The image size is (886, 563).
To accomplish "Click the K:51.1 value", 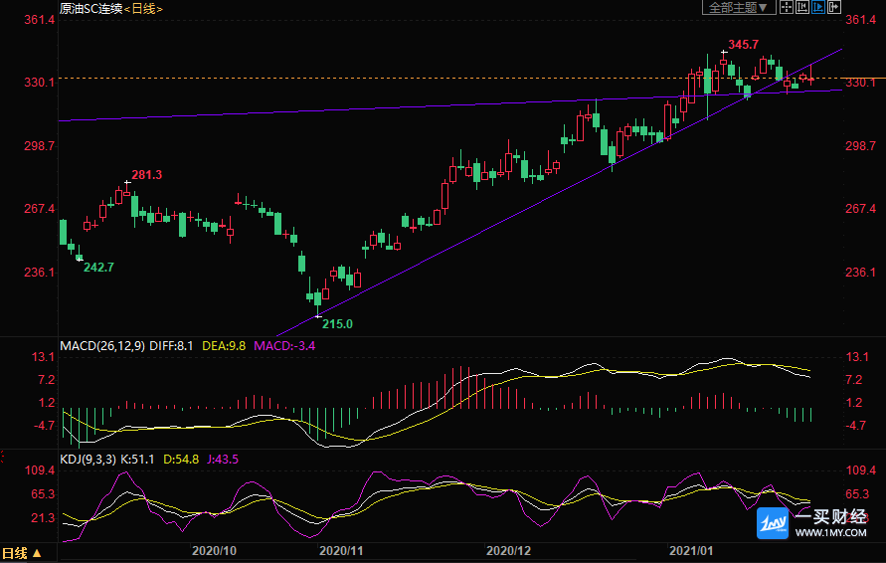I will [137, 460].
